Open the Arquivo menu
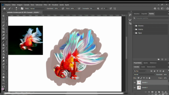This screenshot has width=169, height=95. (8, 5)
